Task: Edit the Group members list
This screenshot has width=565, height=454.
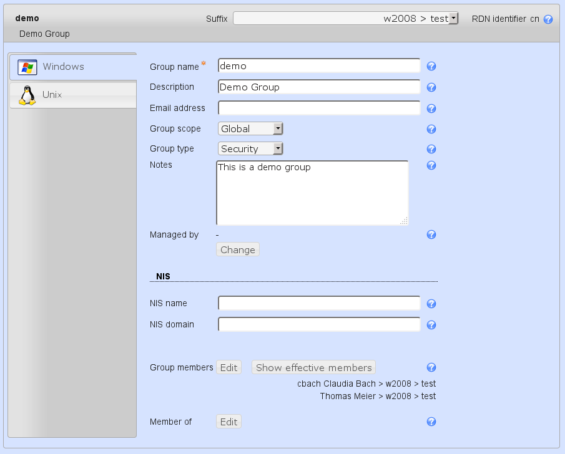Action: [x=228, y=368]
